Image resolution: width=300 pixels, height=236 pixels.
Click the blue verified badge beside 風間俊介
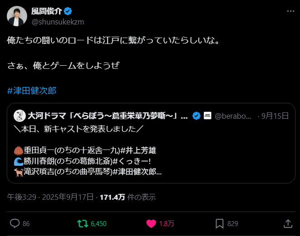tap(68, 11)
